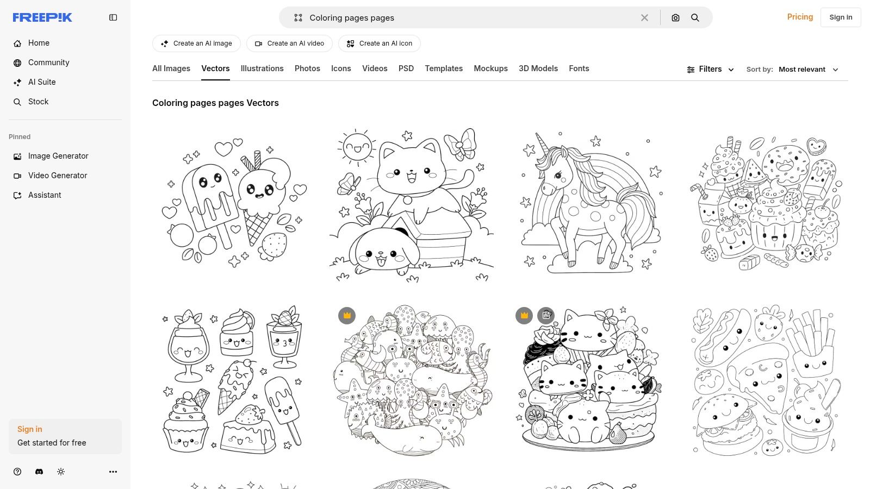The width and height of the screenshot is (870, 489).
Task: Open the popsicle and ice cream cone coloring page
Action: (235, 204)
